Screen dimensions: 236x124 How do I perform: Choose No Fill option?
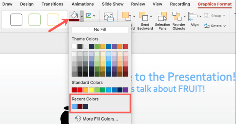click(x=100, y=29)
